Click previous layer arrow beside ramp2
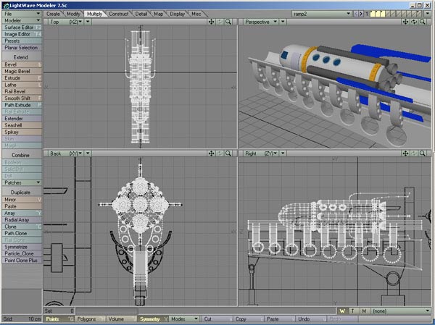The width and height of the screenshot is (435, 325). tap(356, 14)
